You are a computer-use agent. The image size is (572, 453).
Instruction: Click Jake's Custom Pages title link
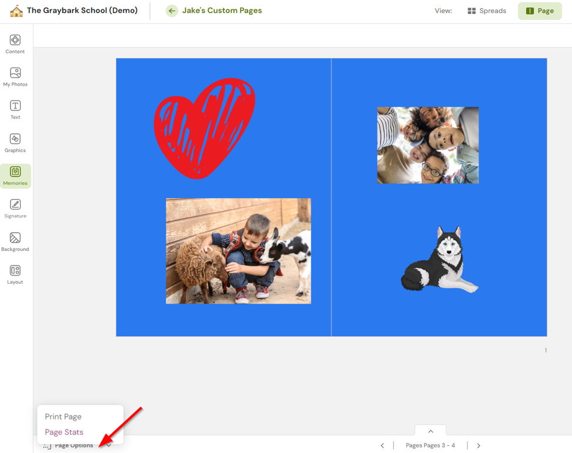(x=222, y=11)
